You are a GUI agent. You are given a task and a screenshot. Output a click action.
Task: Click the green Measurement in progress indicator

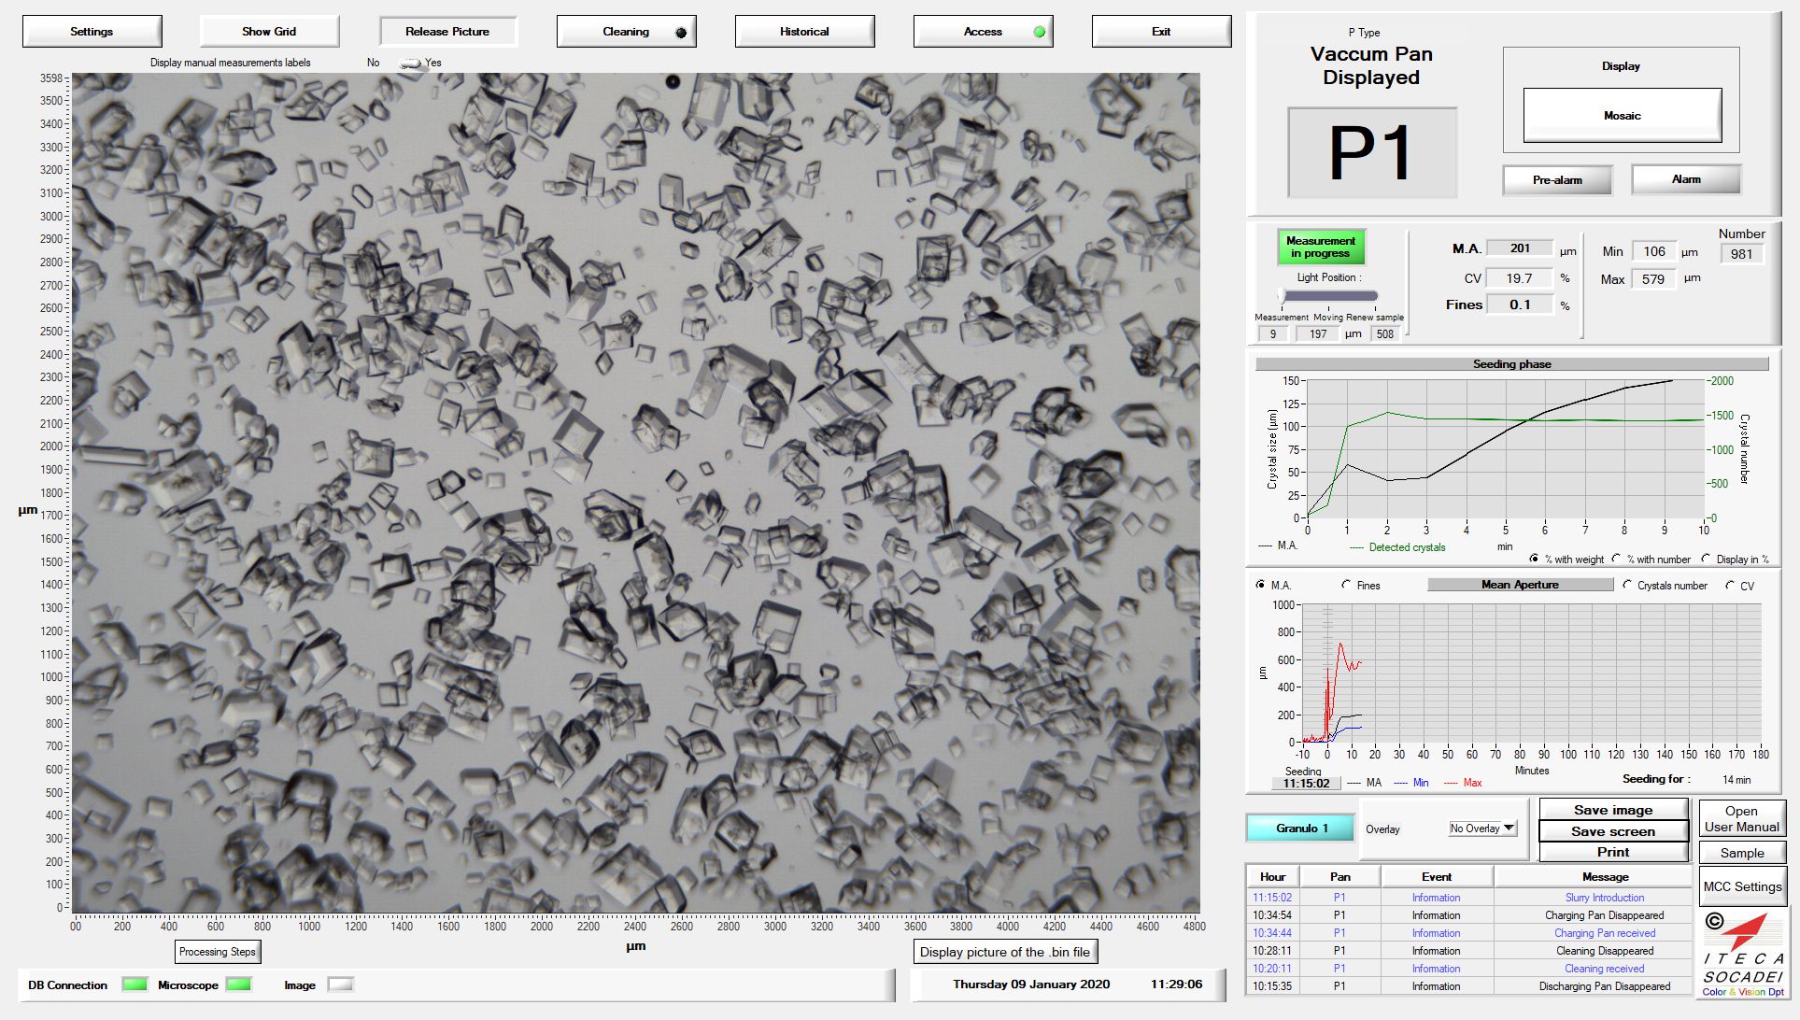tap(1321, 247)
